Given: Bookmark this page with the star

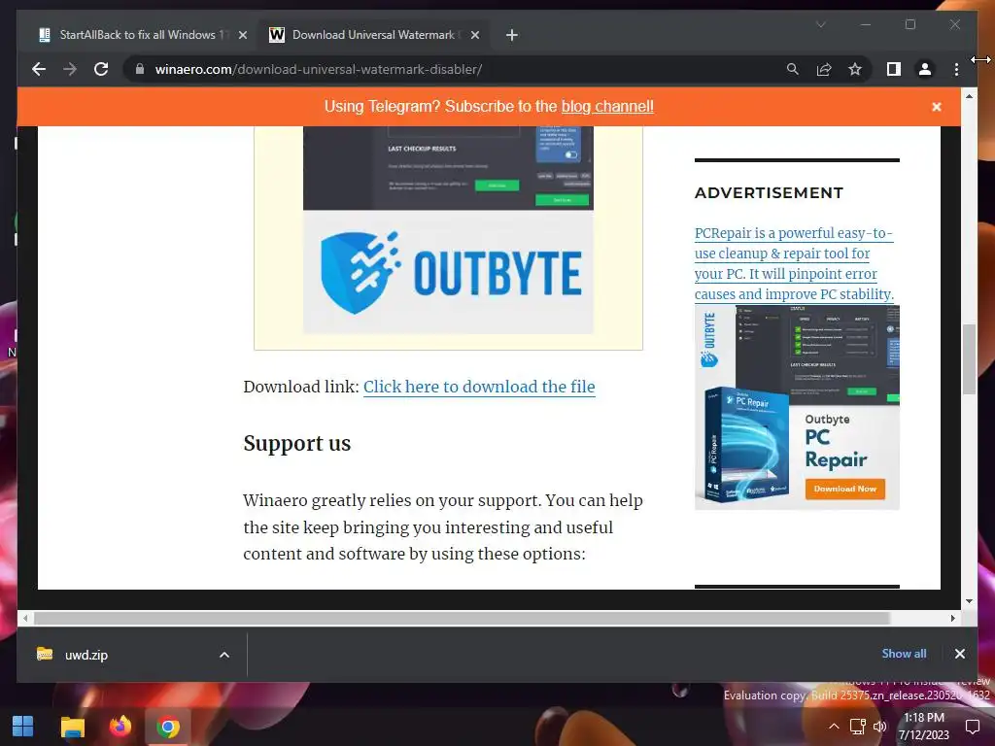Looking at the screenshot, I should click(x=855, y=69).
